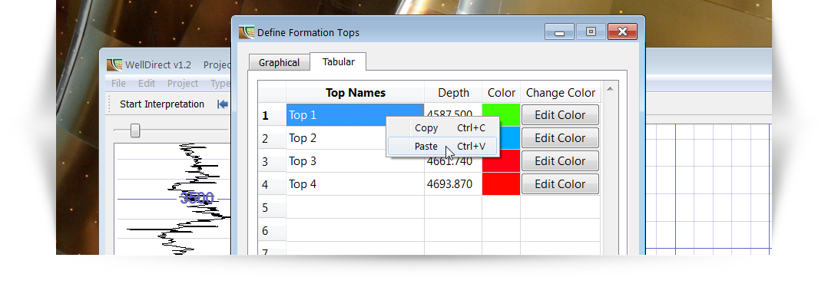Image resolution: width=828 pixels, height=284 pixels.
Task: Click Edit Color for Top 1
Action: [560, 115]
